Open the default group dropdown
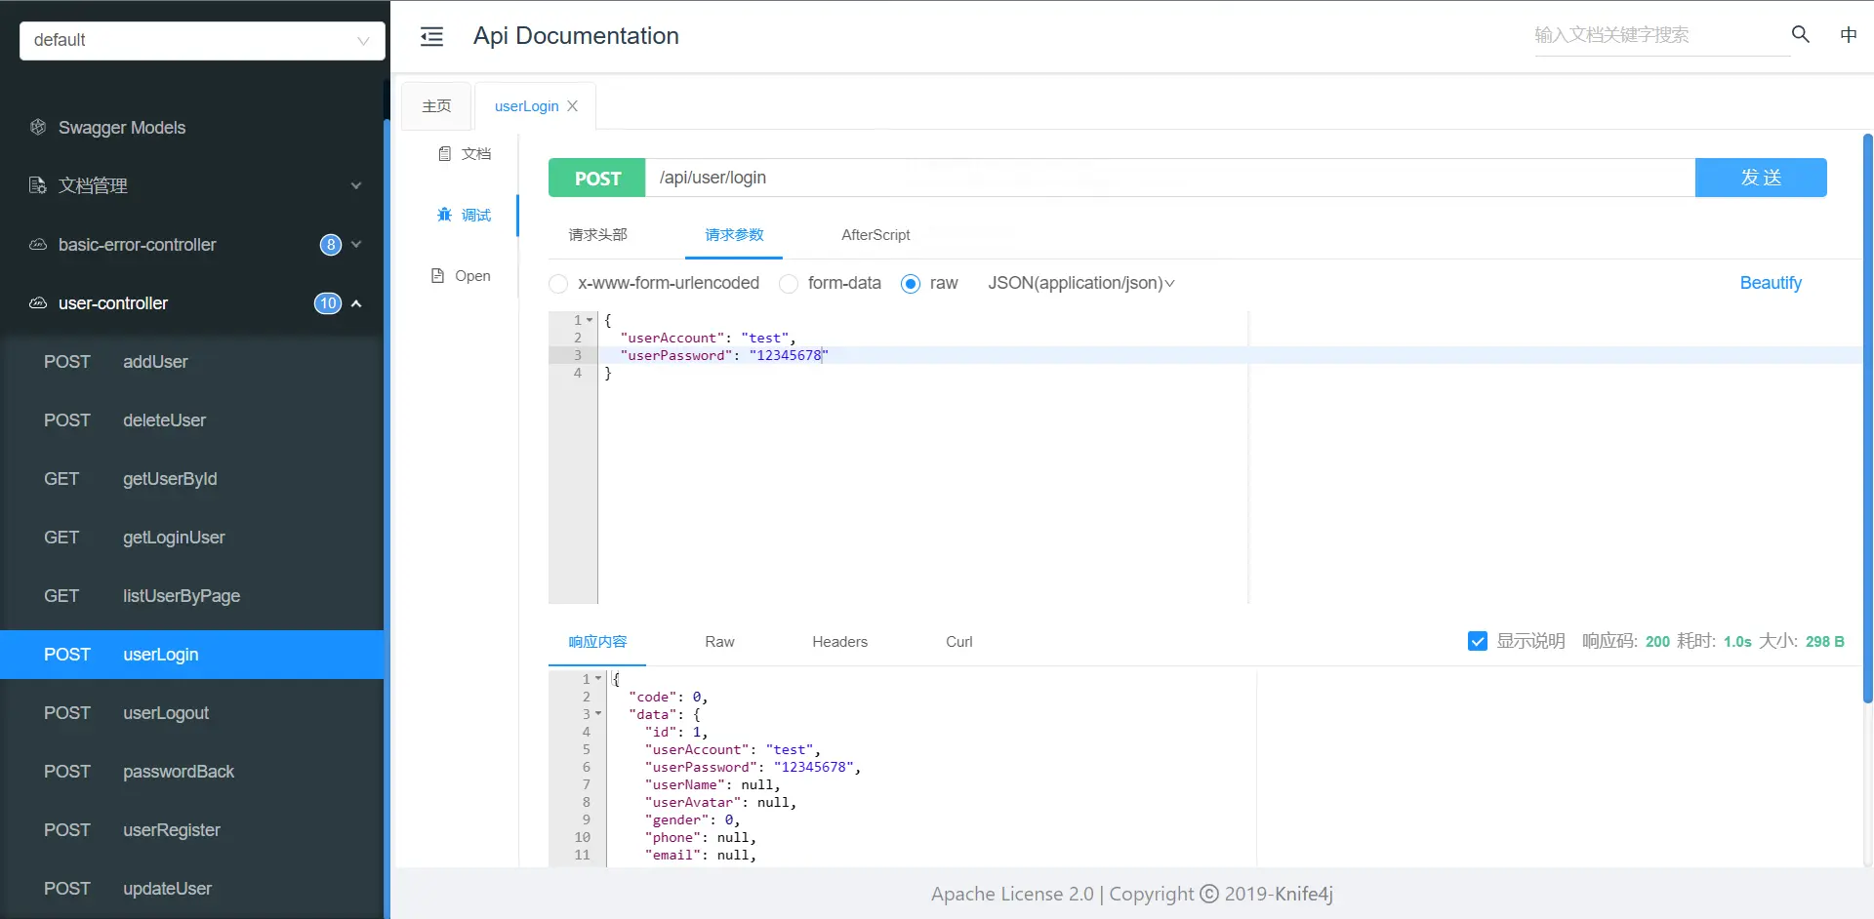The height and width of the screenshot is (919, 1874). coord(202,40)
